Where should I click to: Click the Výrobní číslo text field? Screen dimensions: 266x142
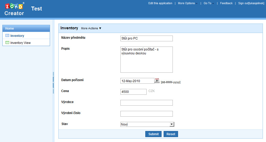[x=146, y=114]
